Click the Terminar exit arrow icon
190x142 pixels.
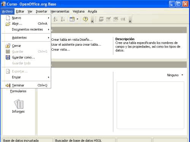coord(8,85)
